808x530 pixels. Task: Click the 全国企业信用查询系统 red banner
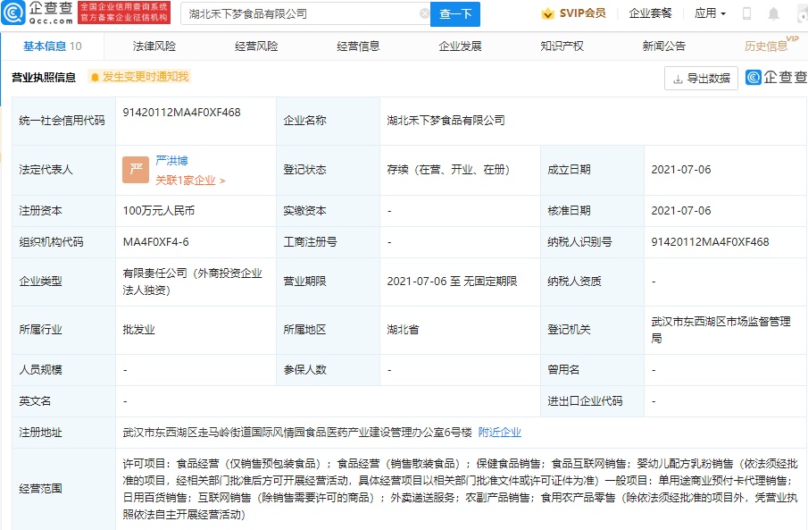(124, 13)
